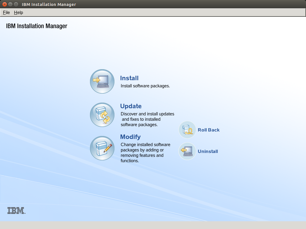Click the IBM logo
The width and height of the screenshot is (306, 229).
pos(16,211)
